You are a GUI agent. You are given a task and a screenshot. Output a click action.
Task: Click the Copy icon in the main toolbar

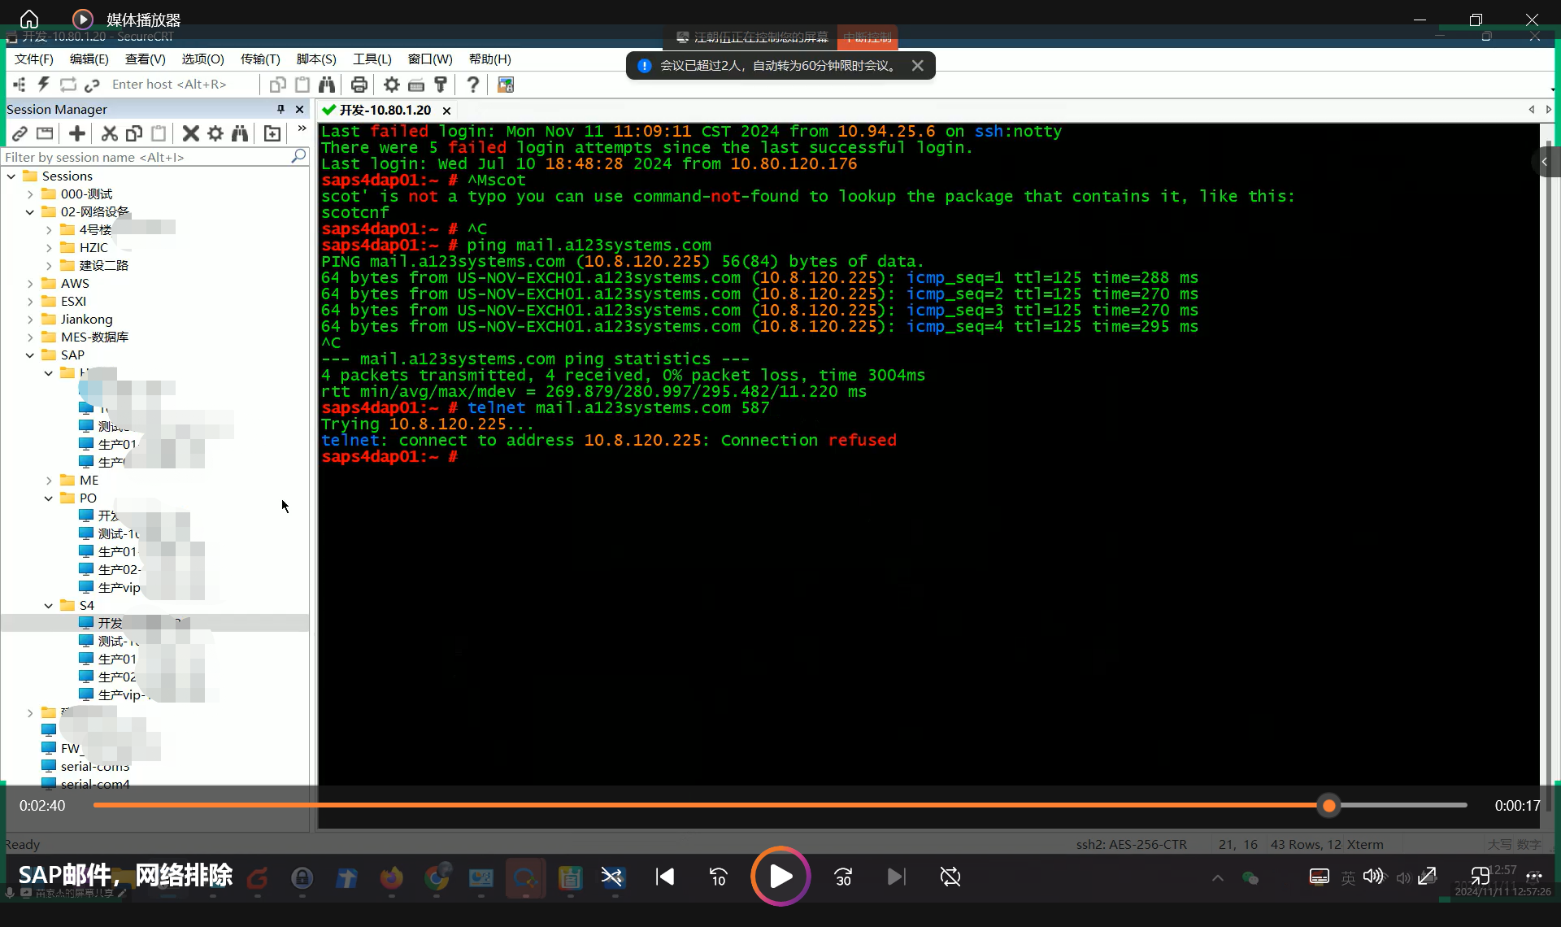[x=278, y=84]
